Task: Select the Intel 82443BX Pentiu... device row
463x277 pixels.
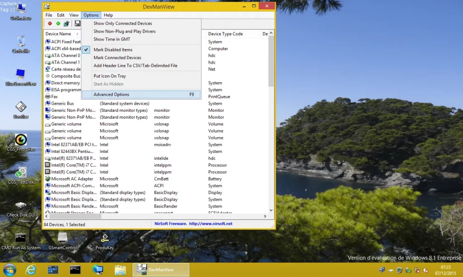Action: (156, 152)
